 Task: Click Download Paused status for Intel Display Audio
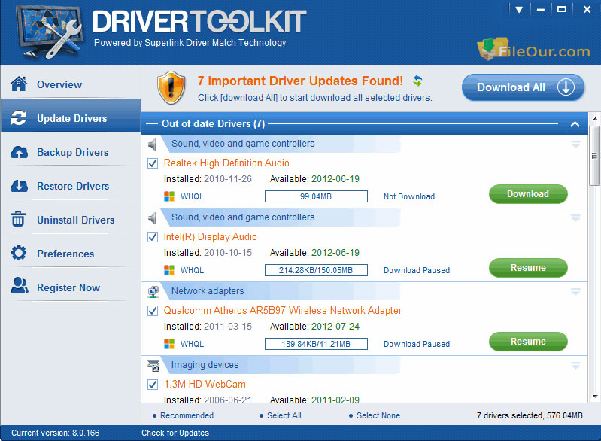pos(417,270)
